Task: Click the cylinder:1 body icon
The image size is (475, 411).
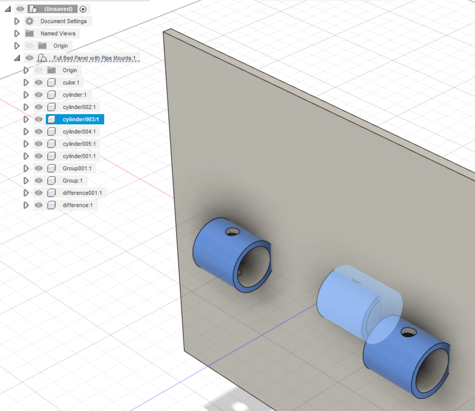Action: tap(51, 95)
